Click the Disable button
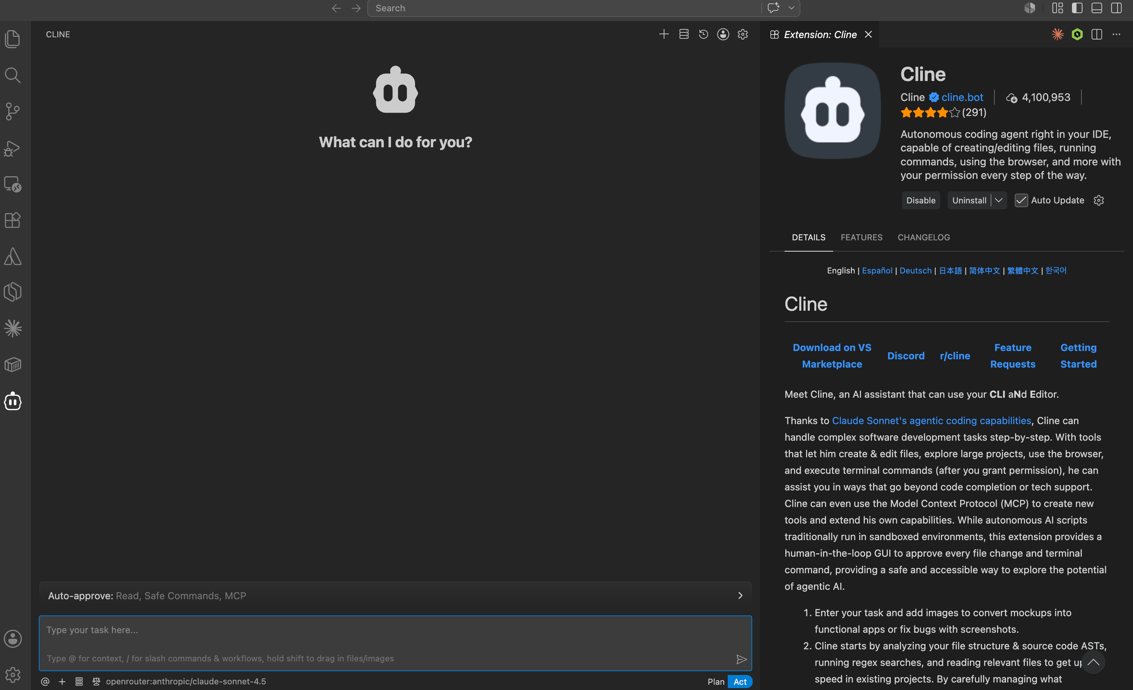The height and width of the screenshot is (690, 1133). tap(921, 200)
